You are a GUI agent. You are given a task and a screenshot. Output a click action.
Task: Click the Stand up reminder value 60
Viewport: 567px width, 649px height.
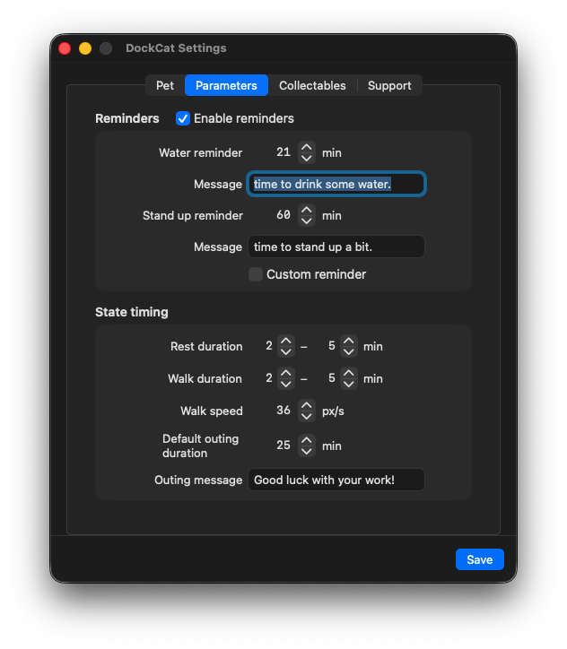pos(283,215)
